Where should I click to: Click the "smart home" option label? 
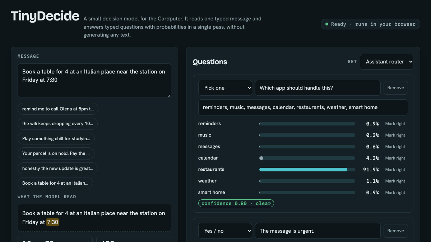[x=212, y=193]
